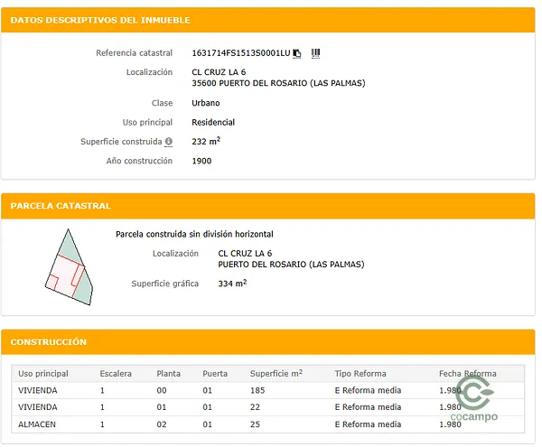Image resolution: width=542 pixels, height=447 pixels.
Task: Open the parcel map thumbnail
Action: point(70,266)
